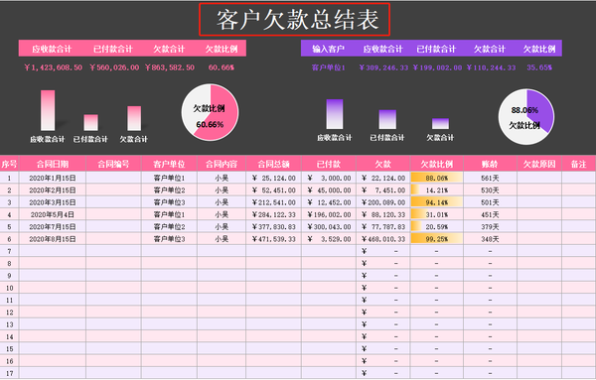Click the 合同总额 column header
The width and height of the screenshot is (596, 380).
(x=274, y=164)
